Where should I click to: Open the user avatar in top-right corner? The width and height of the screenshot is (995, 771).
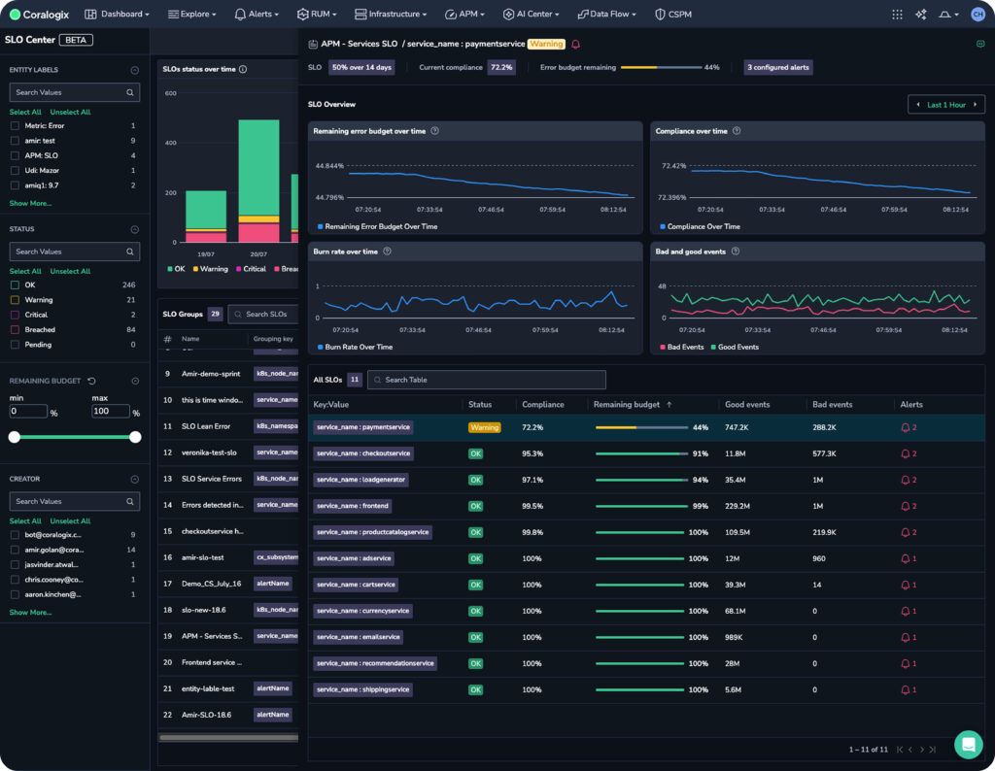(x=978, y=14)
